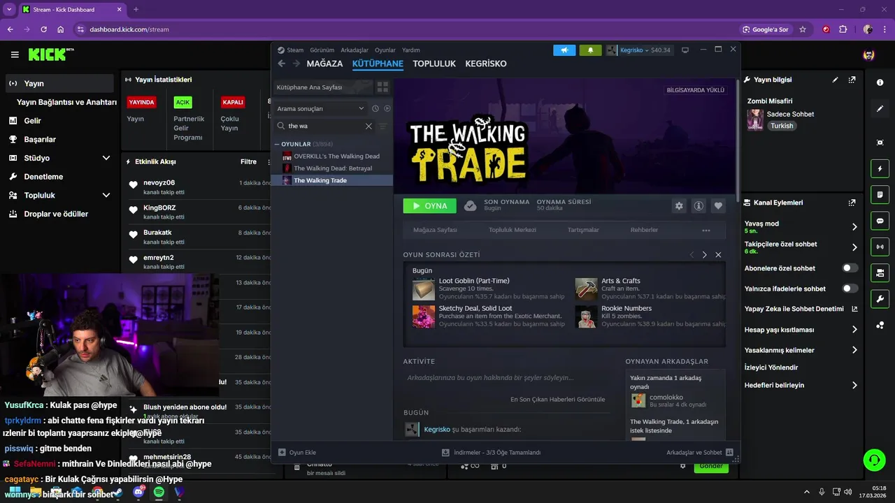Toggle chat bubble panel in Kick toolbar
The image size is (895, 503).
pyautogui.click(x=880, y=220)
